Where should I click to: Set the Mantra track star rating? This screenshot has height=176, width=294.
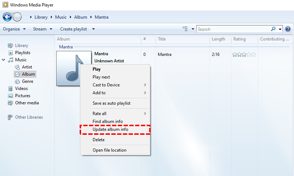[x=244, y=54]
